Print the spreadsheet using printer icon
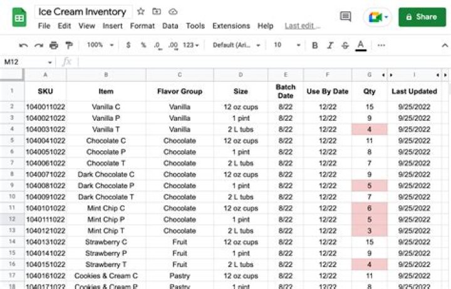 click(54, 46)
